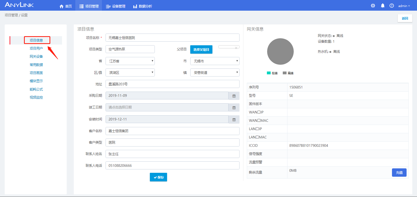Viewport: 417px width, 197px height.
Task: Click 网关状态 离线 status text
Action: tap(330, 36)
